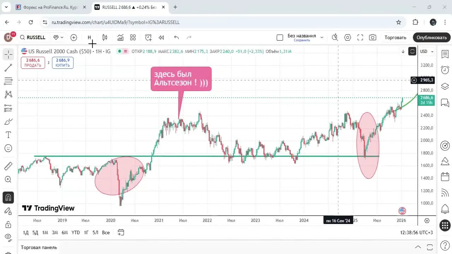
Task: Open bar replay with the rewind icon
Action: tap(161, 37)
